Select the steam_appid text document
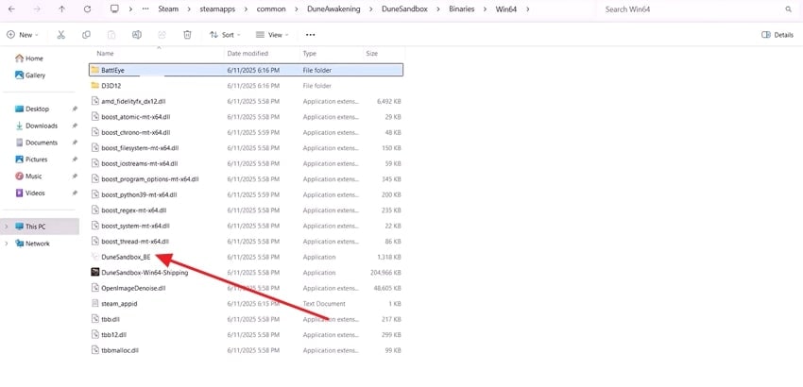Viewport: 803px width, 387px height. [x=247, y=304]
